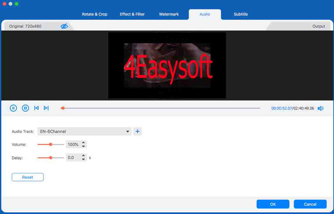The image size is (334, 214).
Task: Pause the video playback
Action: click(13, 108)
